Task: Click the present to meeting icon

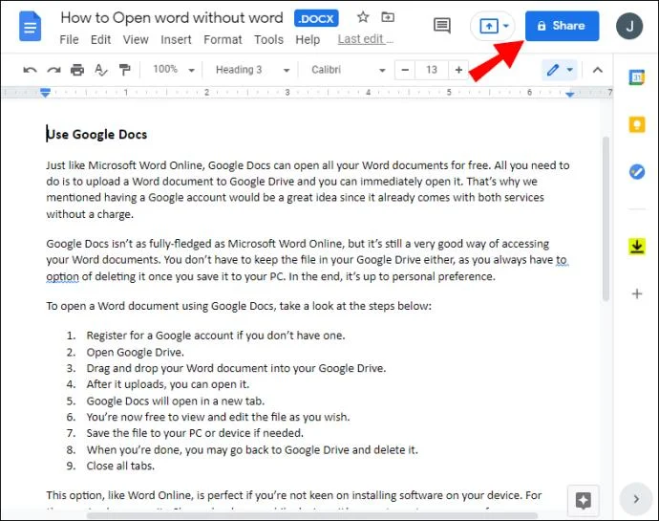Action: pyautogui.click(x=489, y=26)
